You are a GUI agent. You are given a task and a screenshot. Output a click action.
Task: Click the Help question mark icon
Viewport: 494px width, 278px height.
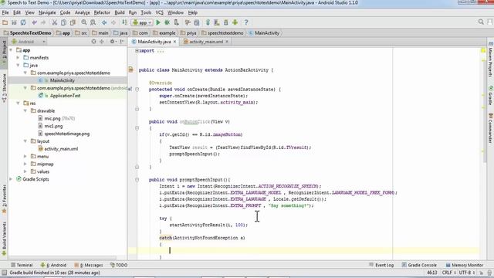pos(246,22)
